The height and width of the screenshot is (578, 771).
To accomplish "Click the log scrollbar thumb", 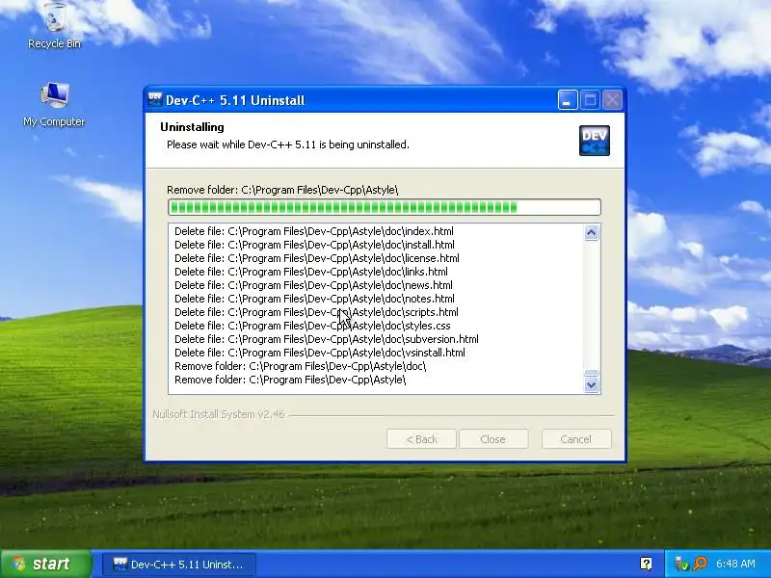I will (x=592, y=373).
